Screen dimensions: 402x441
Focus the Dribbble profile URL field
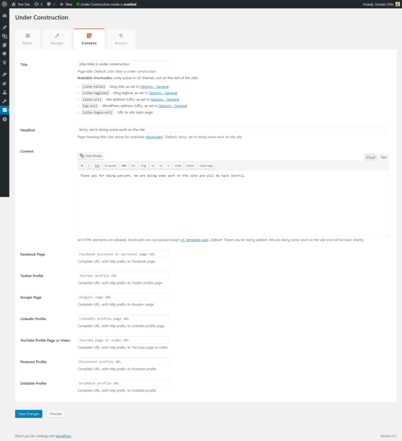[x=123, y=383]
